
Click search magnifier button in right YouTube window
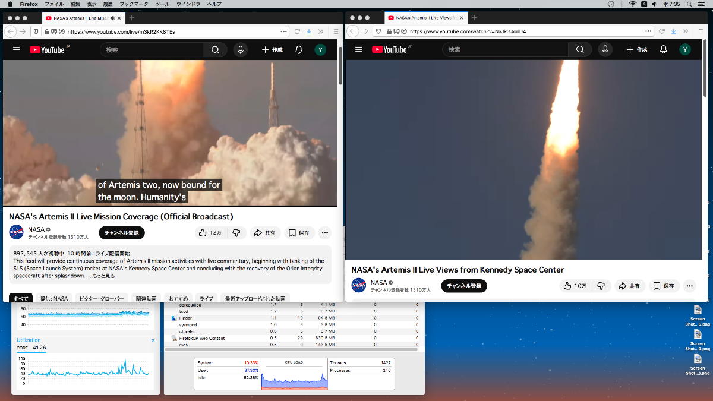point(580,50)
